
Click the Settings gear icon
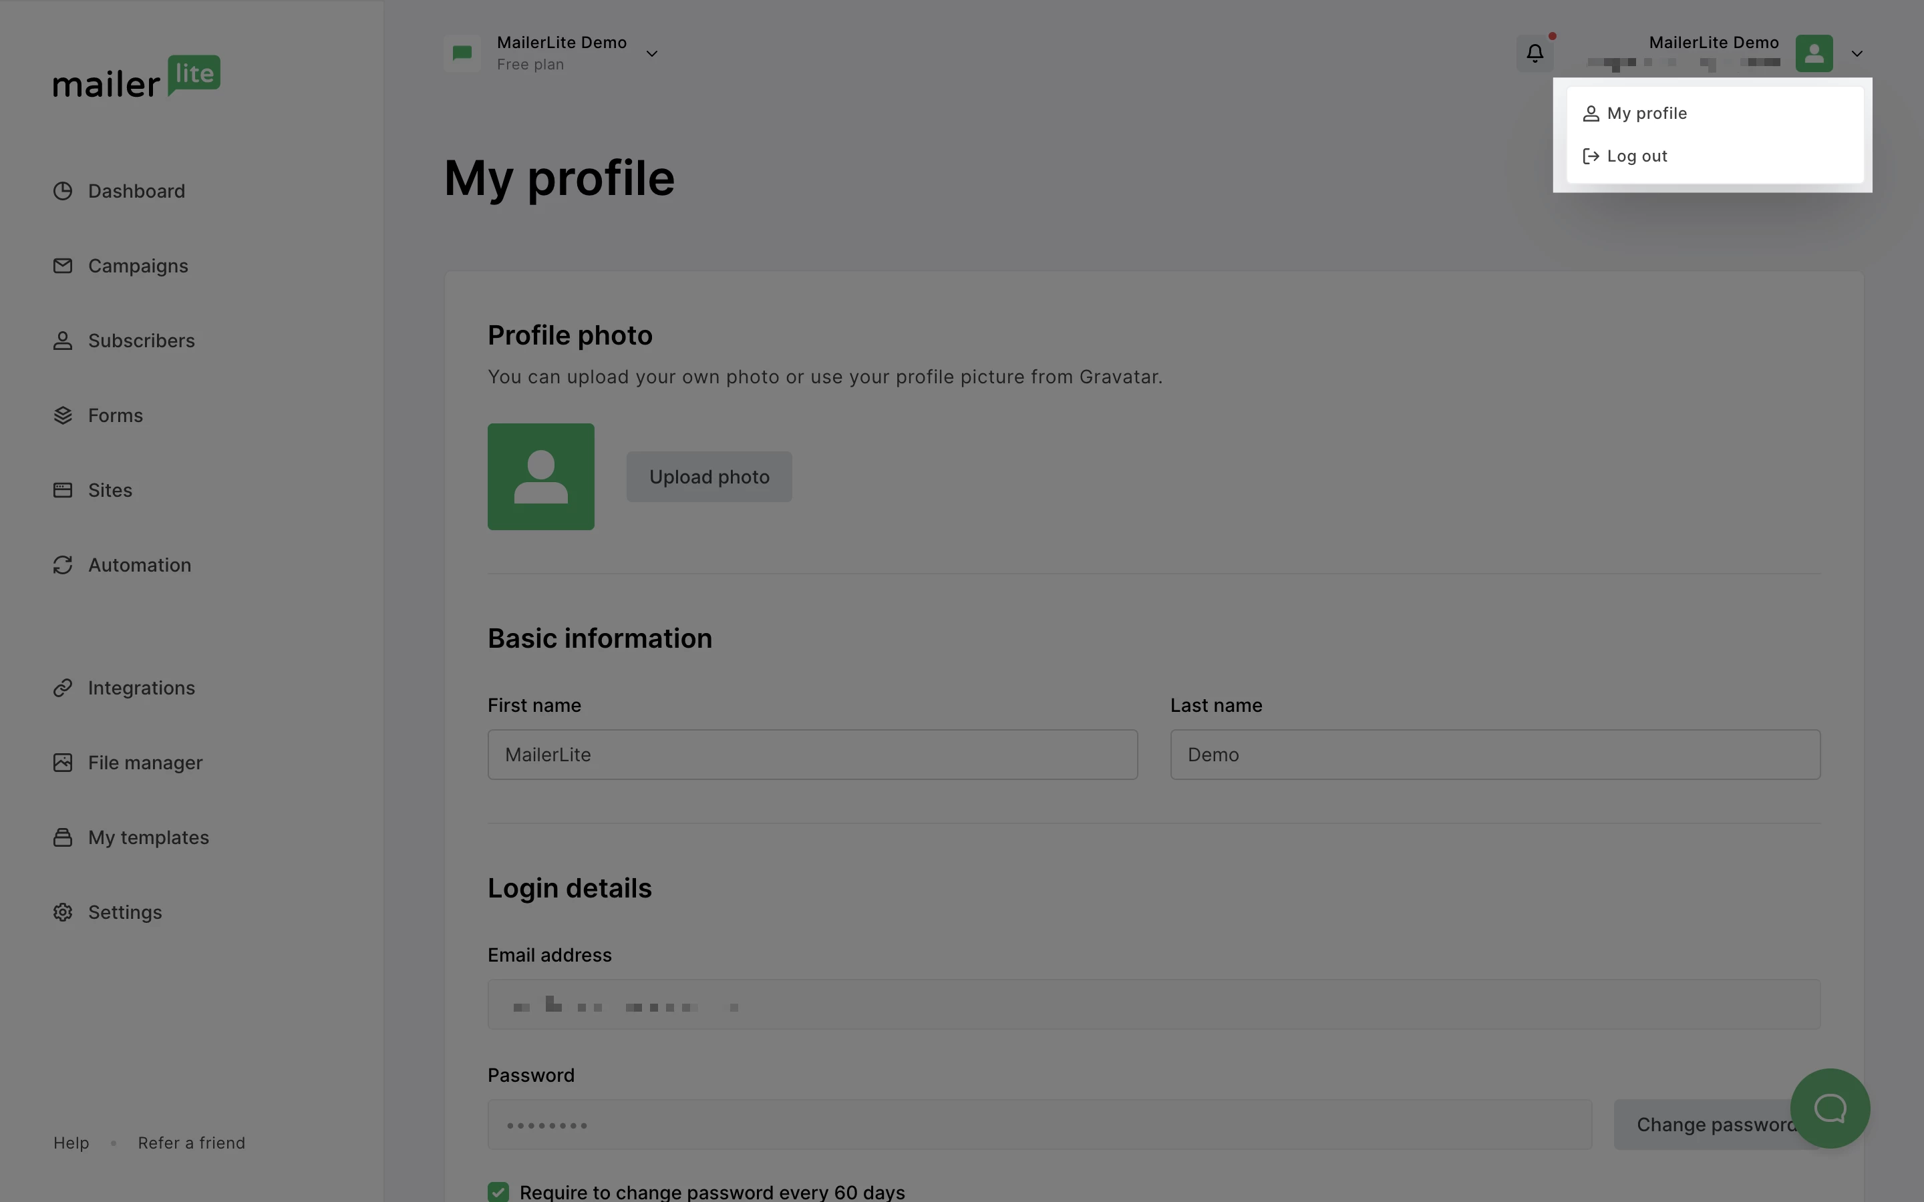click(x=63, y=912)
